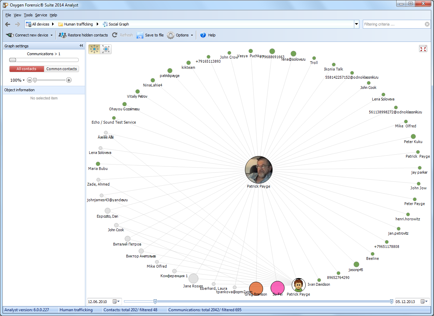The width and height of the screenshot is (434, 316).
Task: Open the Options dropdown arrow
Action: [x=192, y=35]
